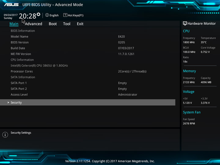The image size is (220, 165).
Task: Click the Administrator access level value
Action: point(127,95)
